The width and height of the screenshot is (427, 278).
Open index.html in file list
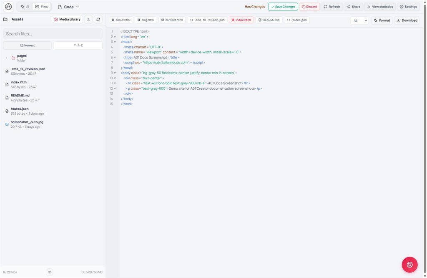tap(53, 84)
